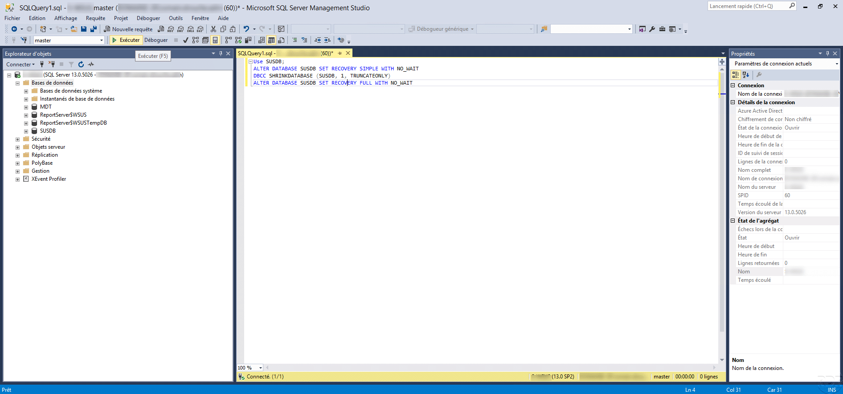Toggle IntelliSense enabled icon
The image size is (843, 394).
pos(215,40)
